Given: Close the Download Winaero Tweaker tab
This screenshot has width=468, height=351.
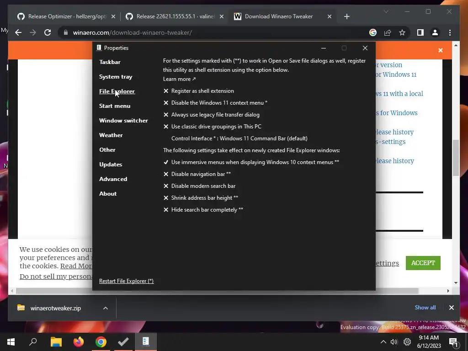Looking at the screenshot, I should (x=329, y=16).
